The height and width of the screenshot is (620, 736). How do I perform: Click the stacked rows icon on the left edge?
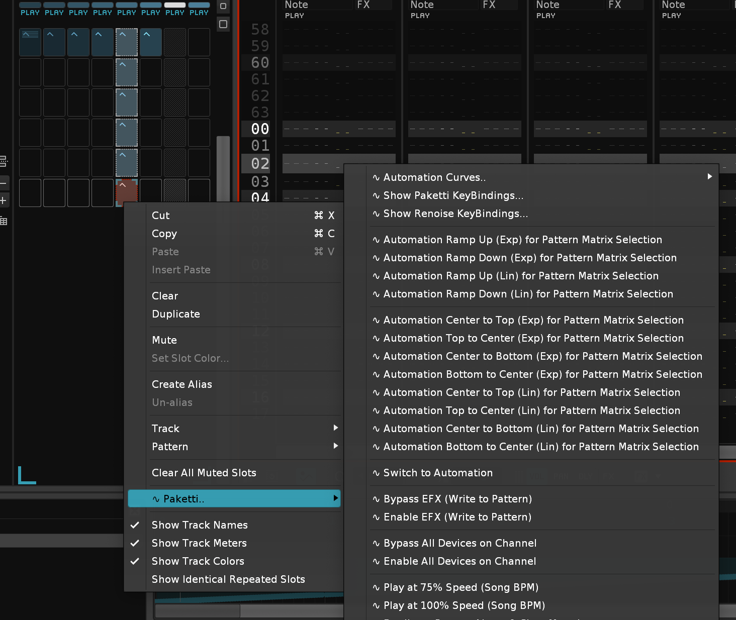click(x=3, y=161)
